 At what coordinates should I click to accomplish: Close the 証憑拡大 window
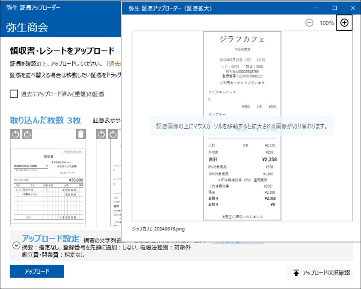[x=353, y=8]
